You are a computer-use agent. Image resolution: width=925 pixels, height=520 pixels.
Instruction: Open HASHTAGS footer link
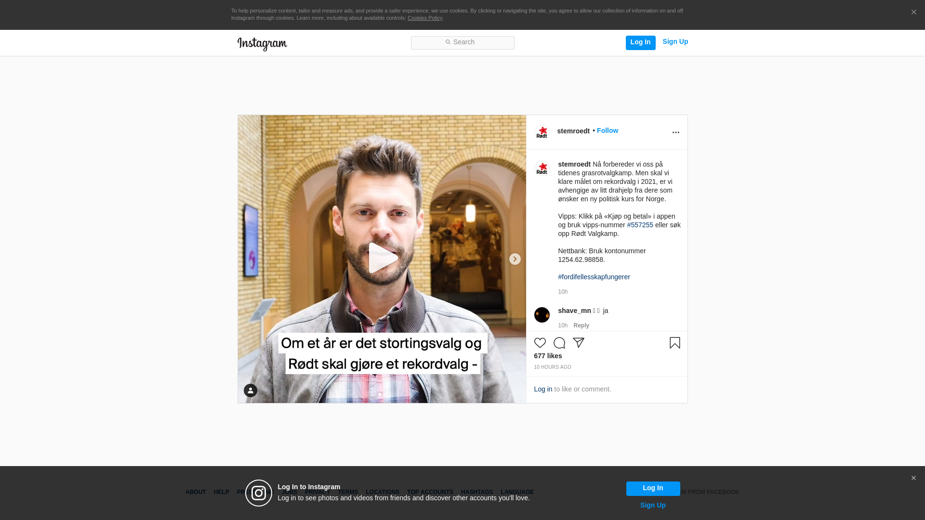[477, 493]
